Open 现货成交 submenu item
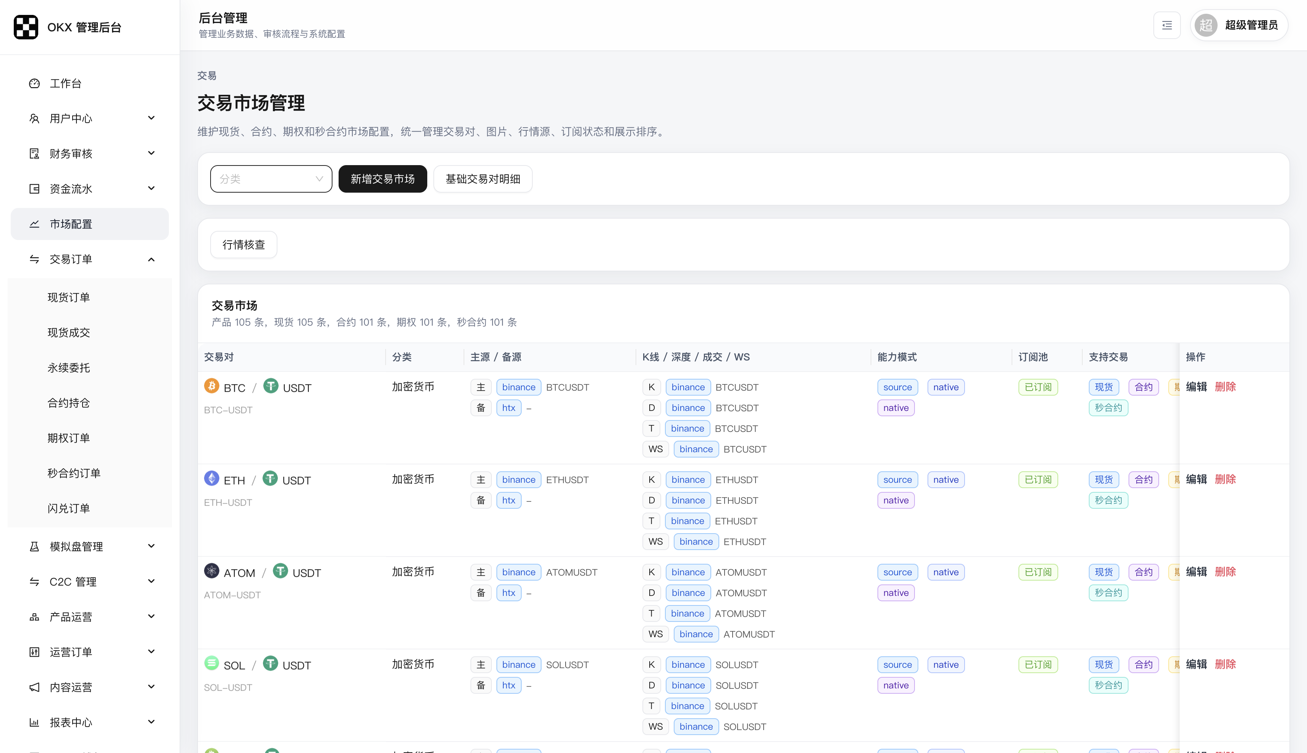The image size is (1307, 753). pyautogui.click(x=90, y=333)
